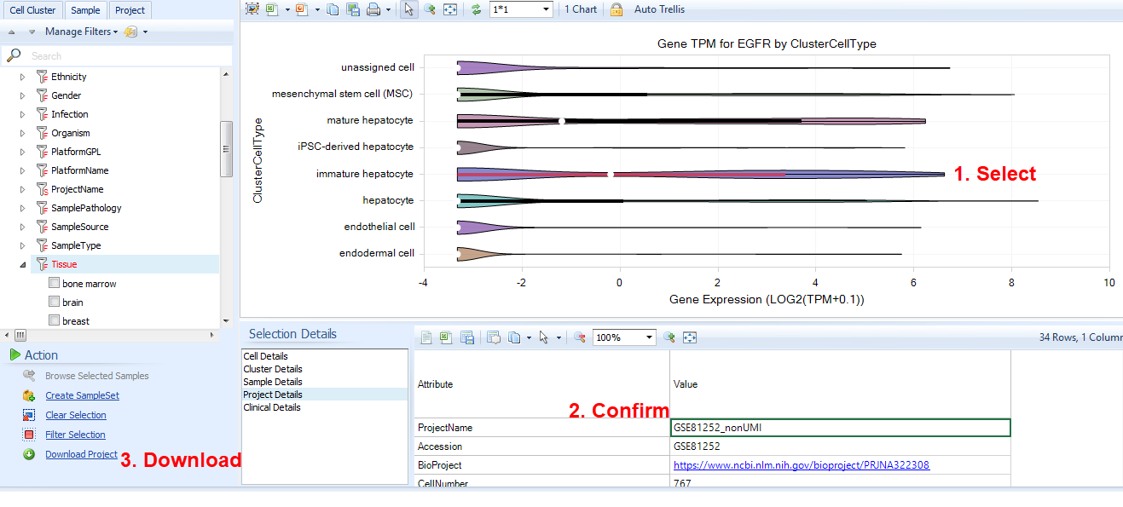This screenshot has height=507, width=1123.
Task: Click the chart export to Excel icon
Action: (272, 9)
